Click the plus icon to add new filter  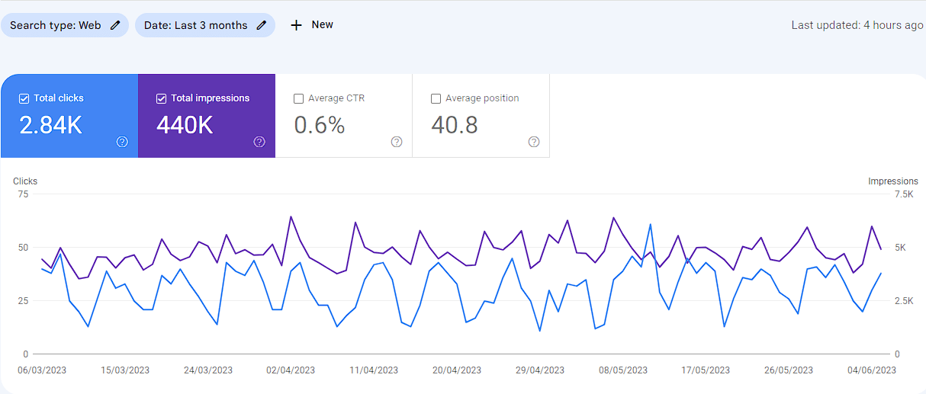pyautogui.click(x=296, y=25)
